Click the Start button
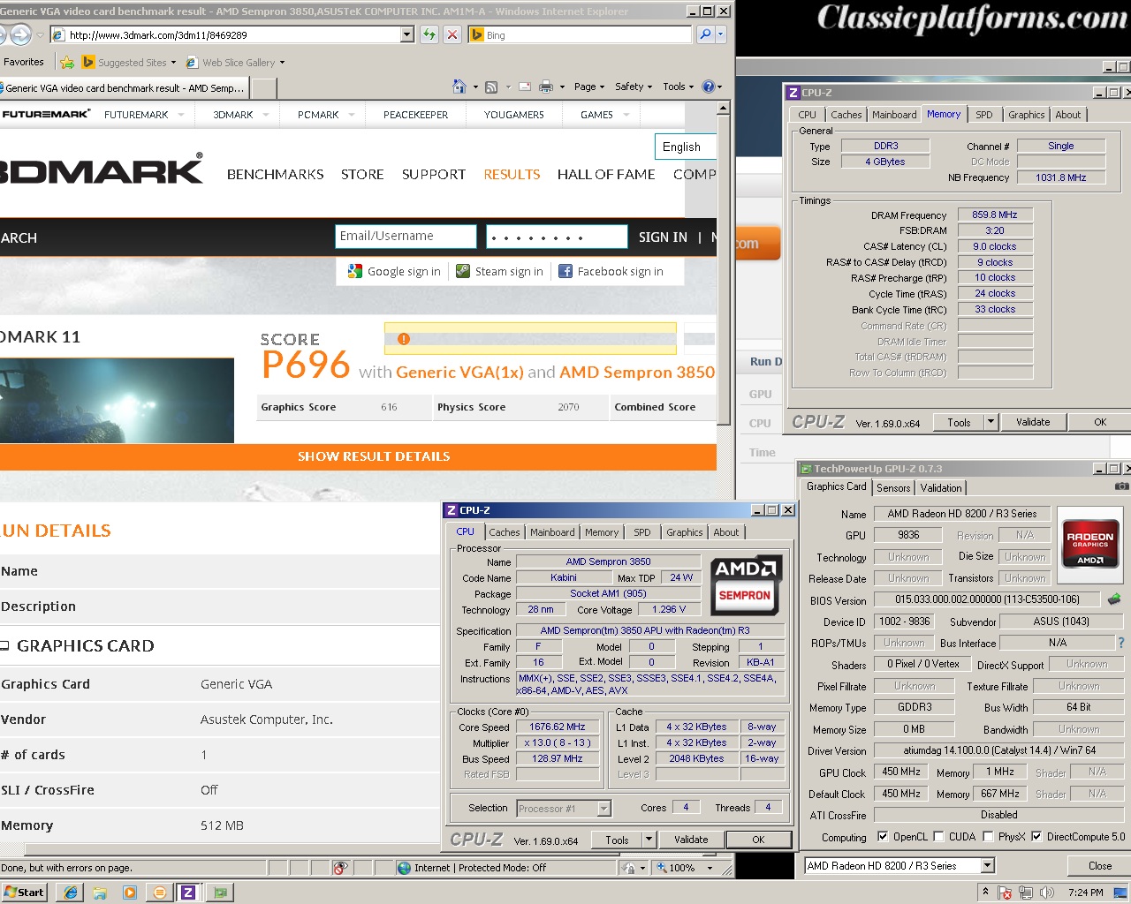This screenshot has height=904, width=1131. point(24,893)
